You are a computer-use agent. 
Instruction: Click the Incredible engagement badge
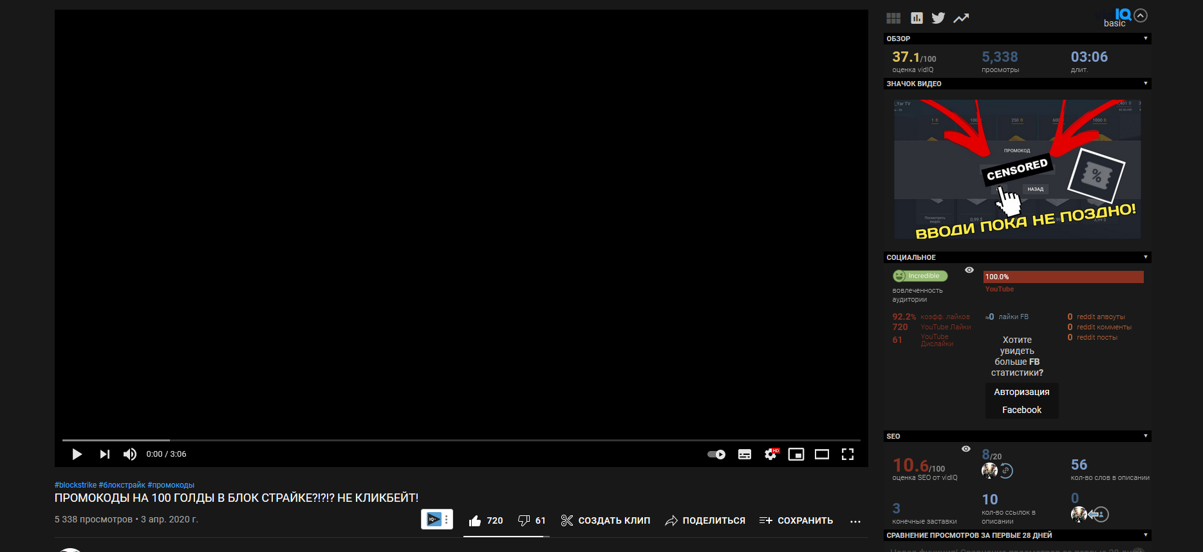point(920,276)
